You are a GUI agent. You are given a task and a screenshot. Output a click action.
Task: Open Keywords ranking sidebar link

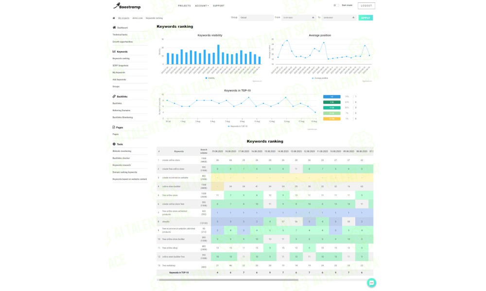[121, 59]
